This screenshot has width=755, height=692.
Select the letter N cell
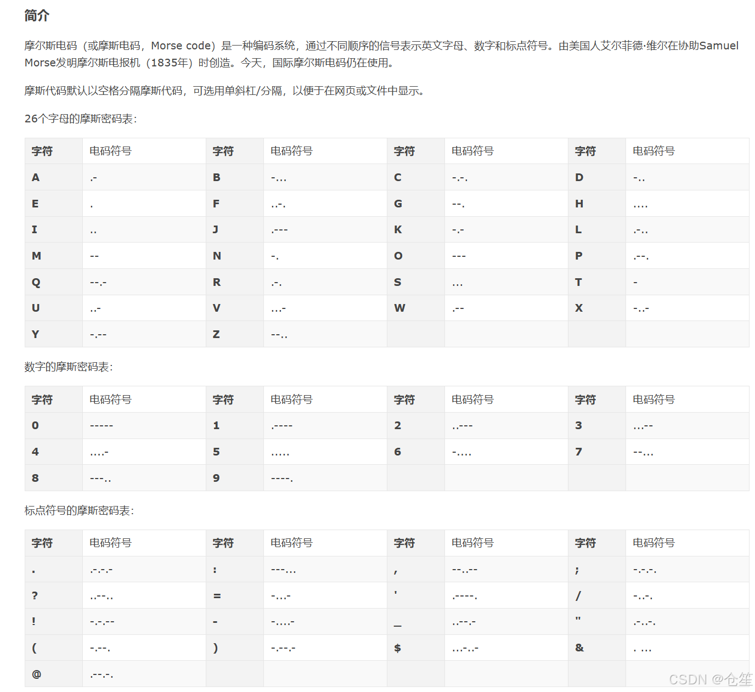(235, 256)
